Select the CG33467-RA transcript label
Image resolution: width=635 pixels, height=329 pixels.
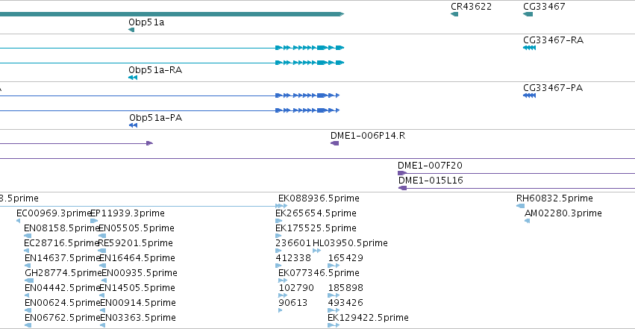[x=553, y=40]
